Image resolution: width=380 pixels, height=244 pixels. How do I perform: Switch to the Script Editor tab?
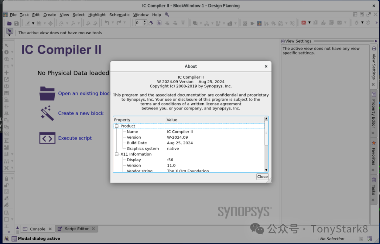[77, 229]
